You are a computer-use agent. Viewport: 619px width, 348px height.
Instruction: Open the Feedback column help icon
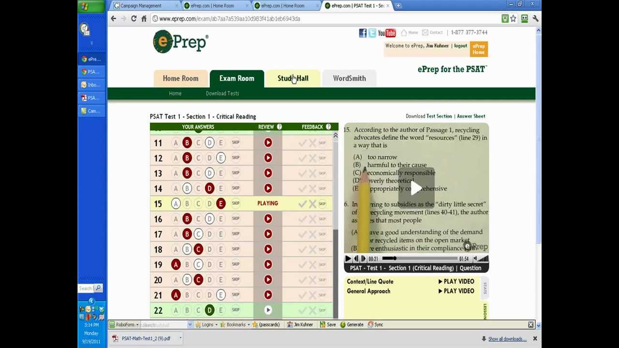point(328,127)
